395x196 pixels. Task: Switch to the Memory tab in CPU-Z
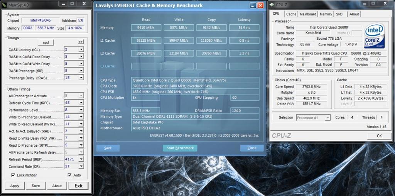pyautogui.click(x=326, y=14)
